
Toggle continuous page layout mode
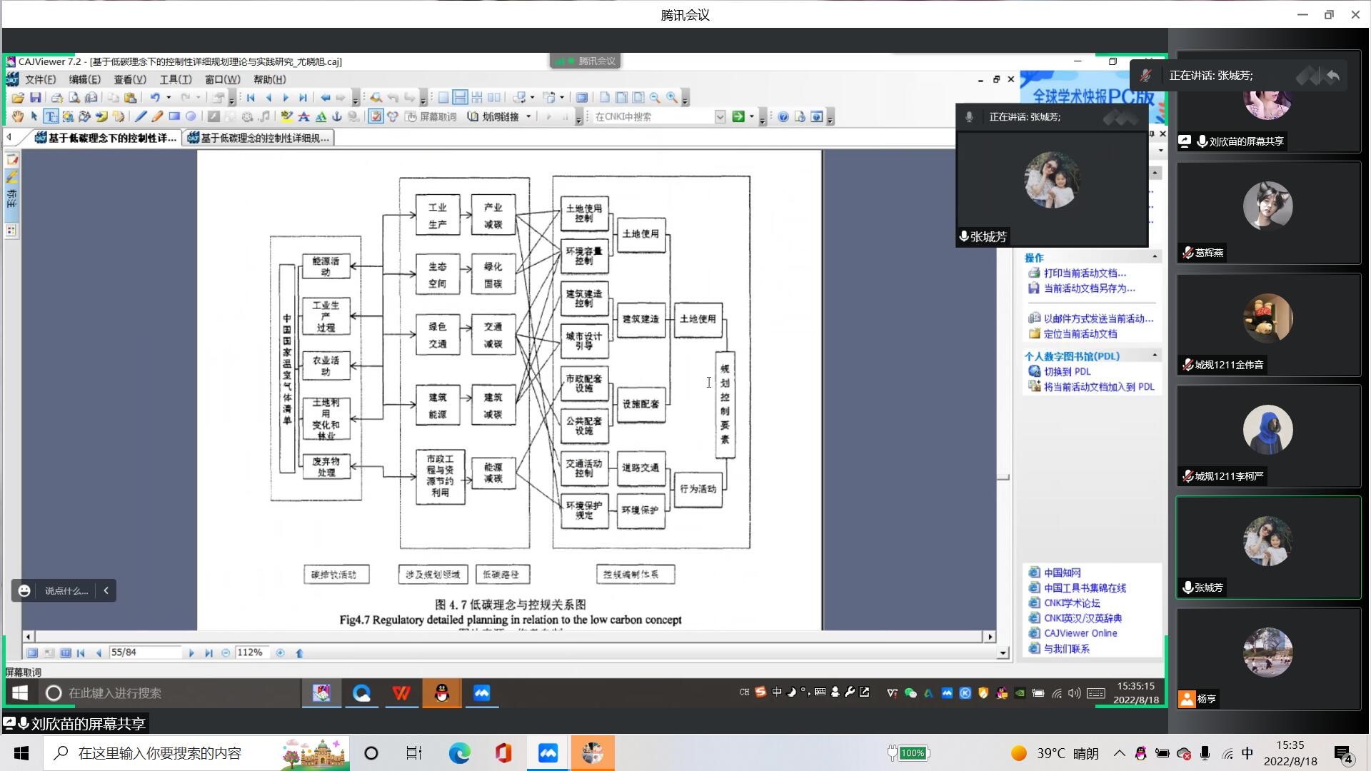tap(460, 98)
